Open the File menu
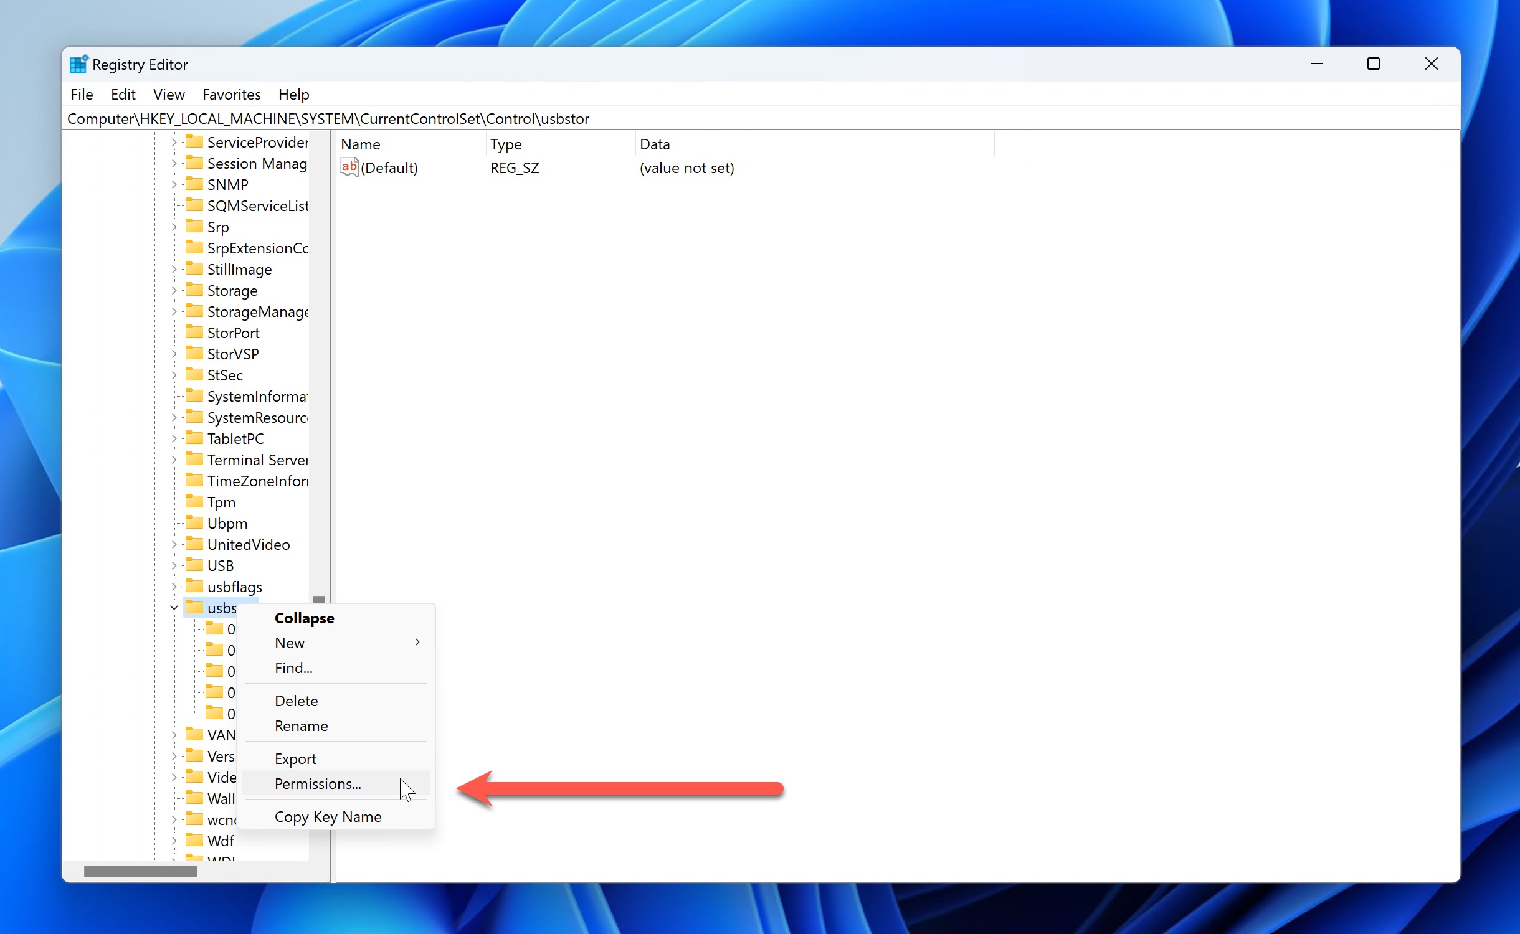 click(82, 95)
